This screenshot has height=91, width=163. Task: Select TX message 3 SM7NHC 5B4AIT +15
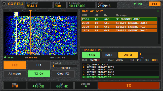120,70
